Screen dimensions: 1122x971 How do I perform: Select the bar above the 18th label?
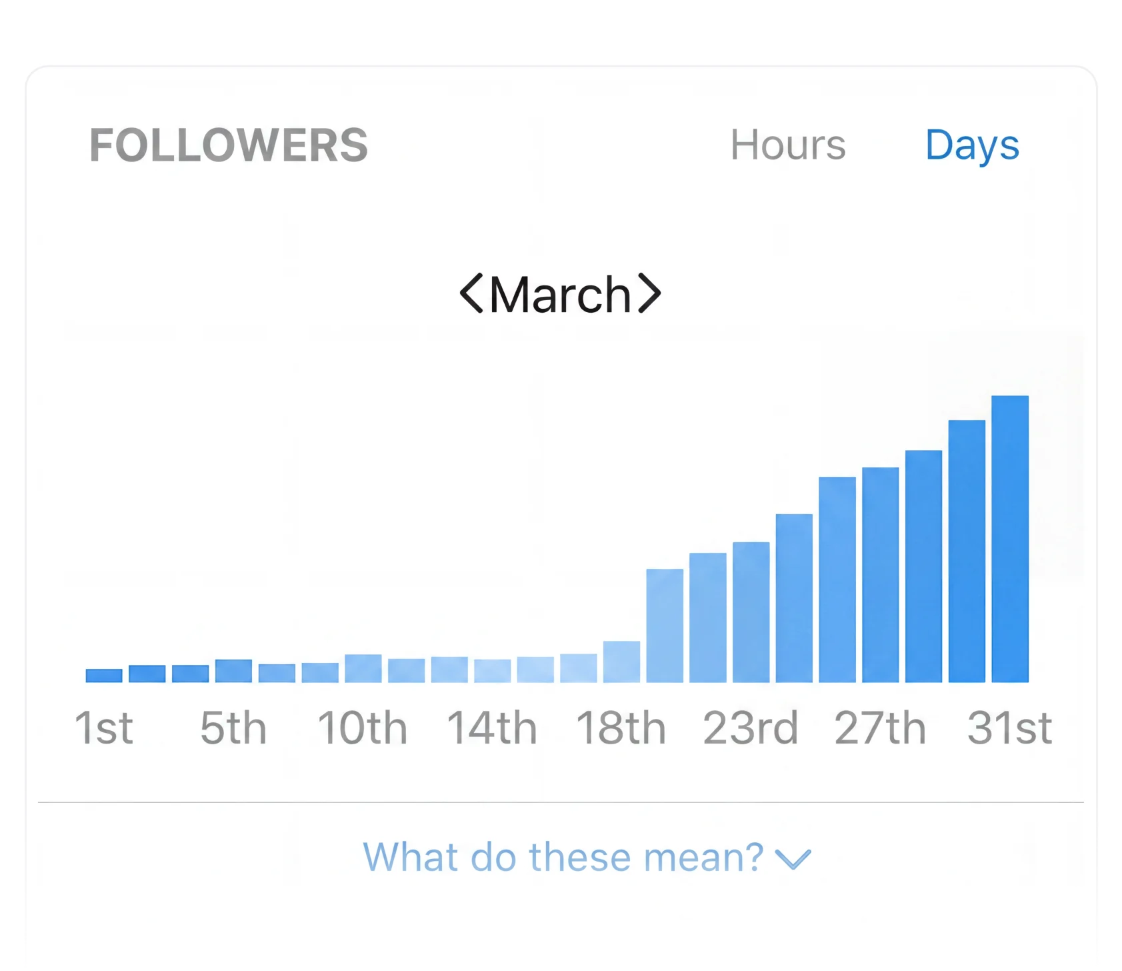click(622, 660)
